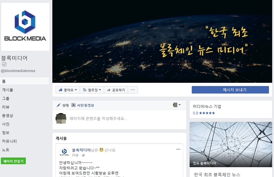The image size is (274, 177).
Task: Click the globe public privacy icon
Action: coord(83,155)
